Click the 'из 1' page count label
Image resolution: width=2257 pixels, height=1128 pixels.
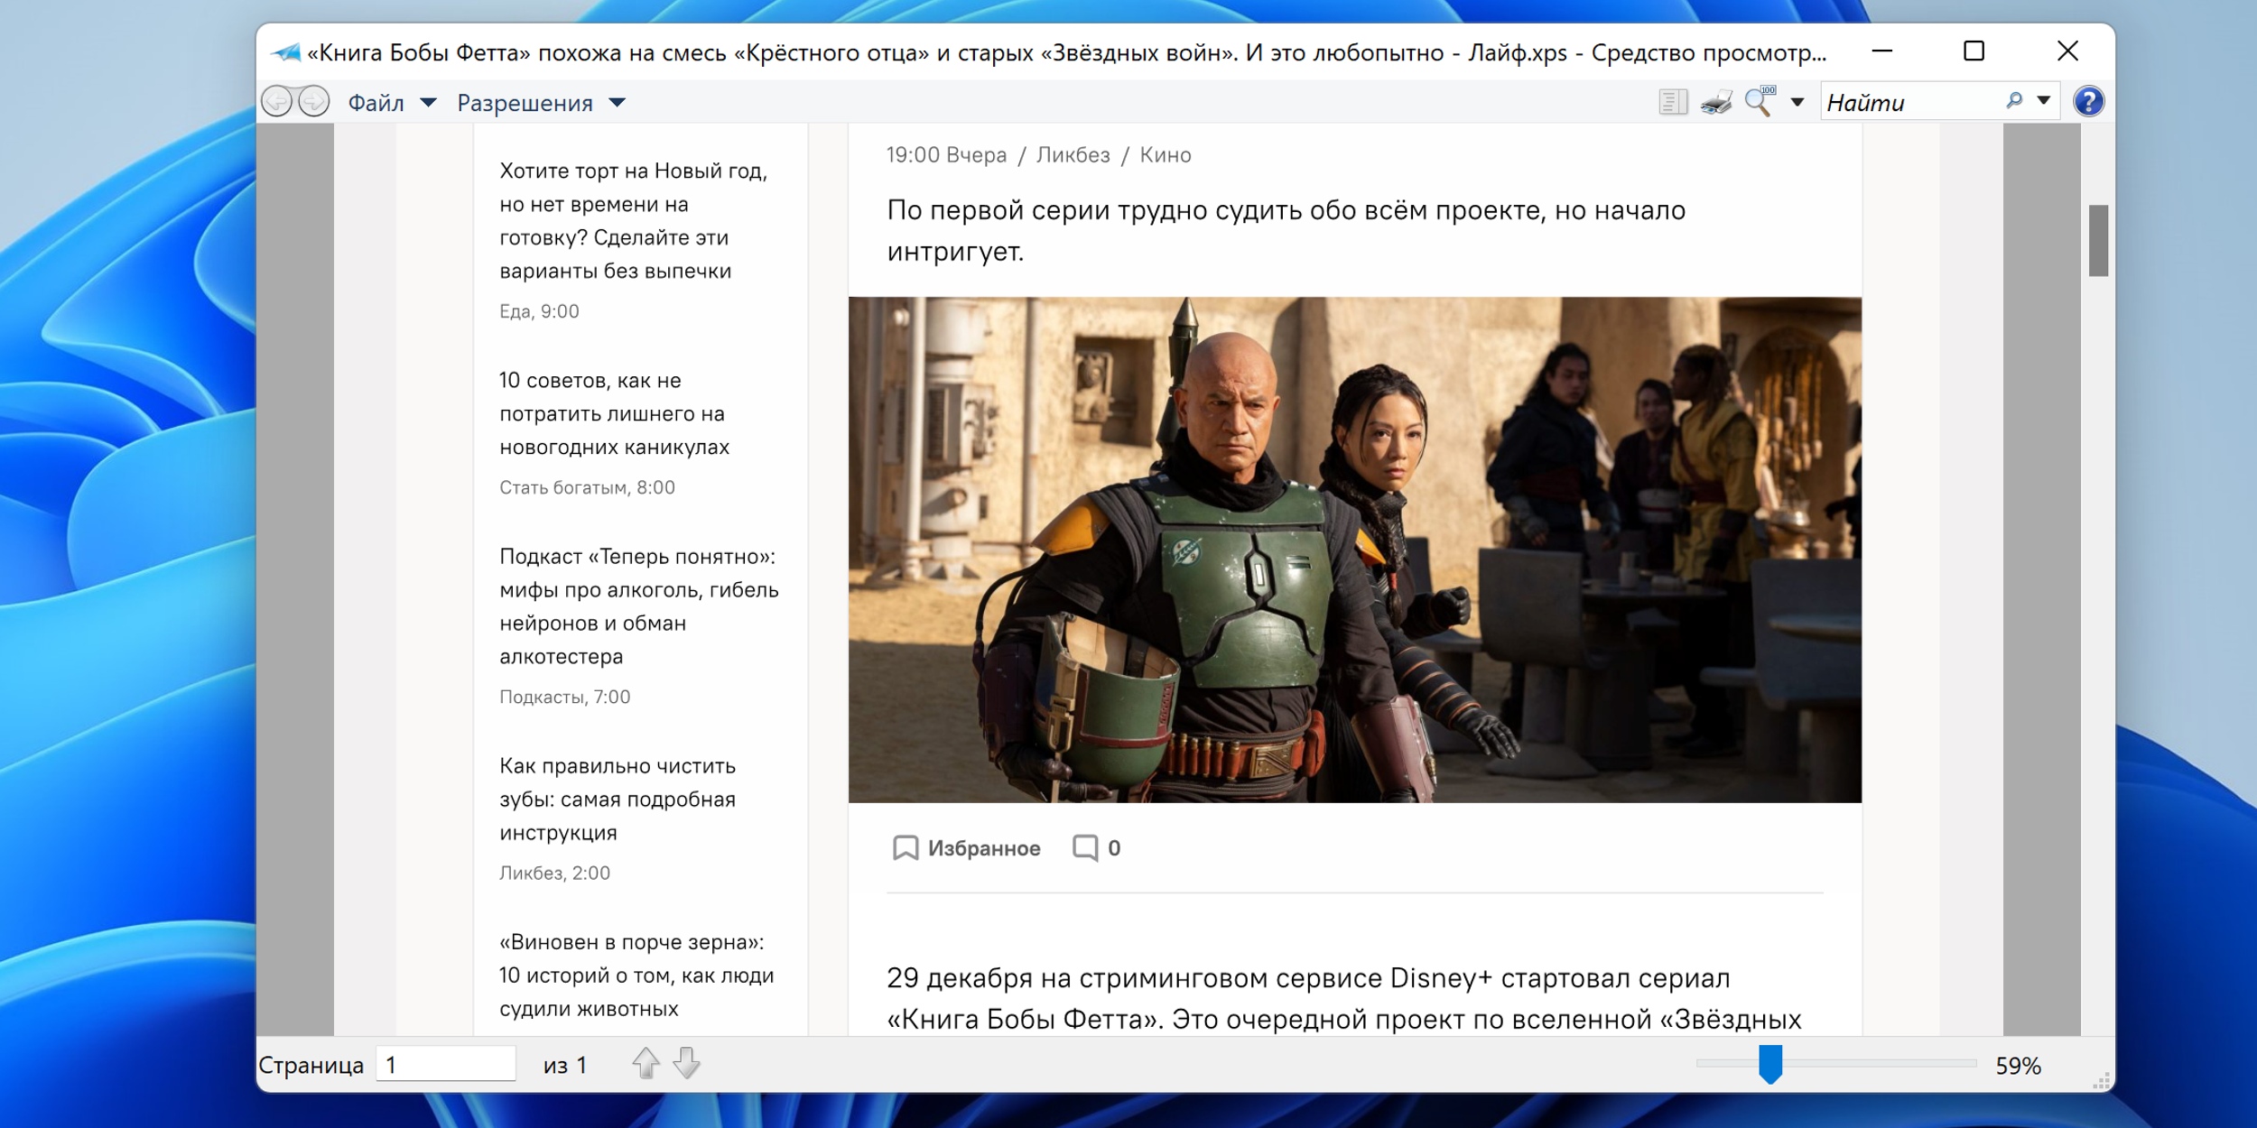pyautogui.click(x=565, y=1066)
